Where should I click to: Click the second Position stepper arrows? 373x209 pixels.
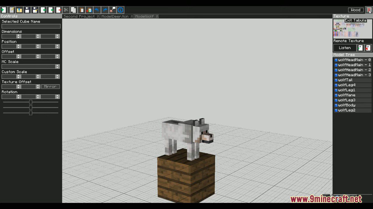pos(38,46)
